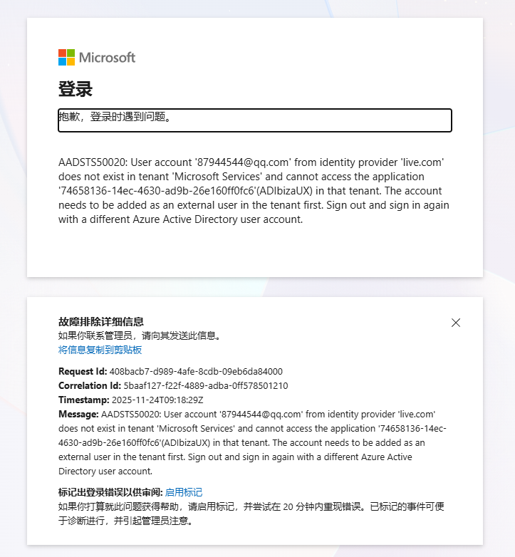Click the 故障排除详细信息 heading

coord(101,322)
